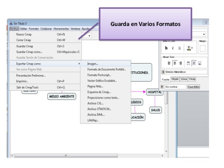Toggle underline text style
This screenshot has width=224, height=168.
coord(179,48)
